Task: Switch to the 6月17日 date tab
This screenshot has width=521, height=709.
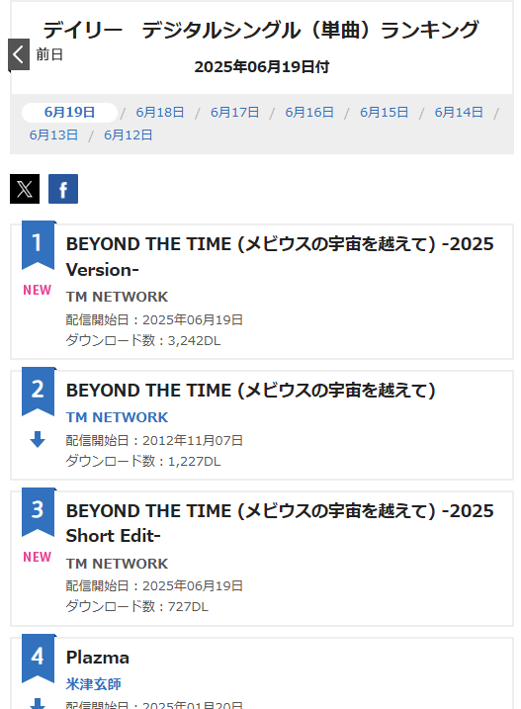Action: point(234,112)
